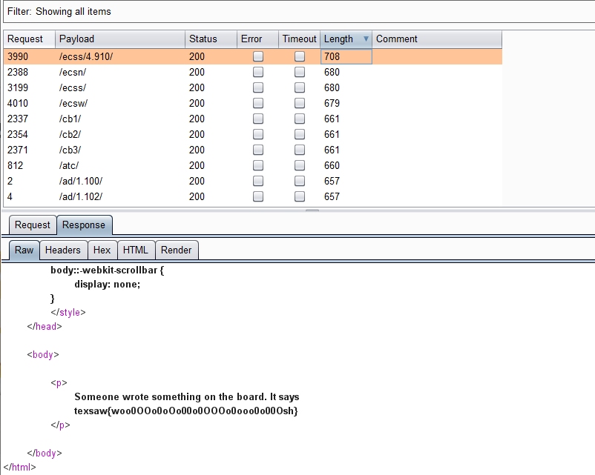Click the Length column sort arrow
This screenshot has height=475, width=595.
tap(365, 39)
